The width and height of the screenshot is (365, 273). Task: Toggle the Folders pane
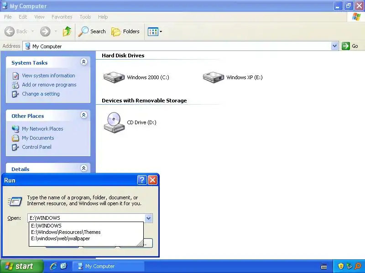pos(125,31)
